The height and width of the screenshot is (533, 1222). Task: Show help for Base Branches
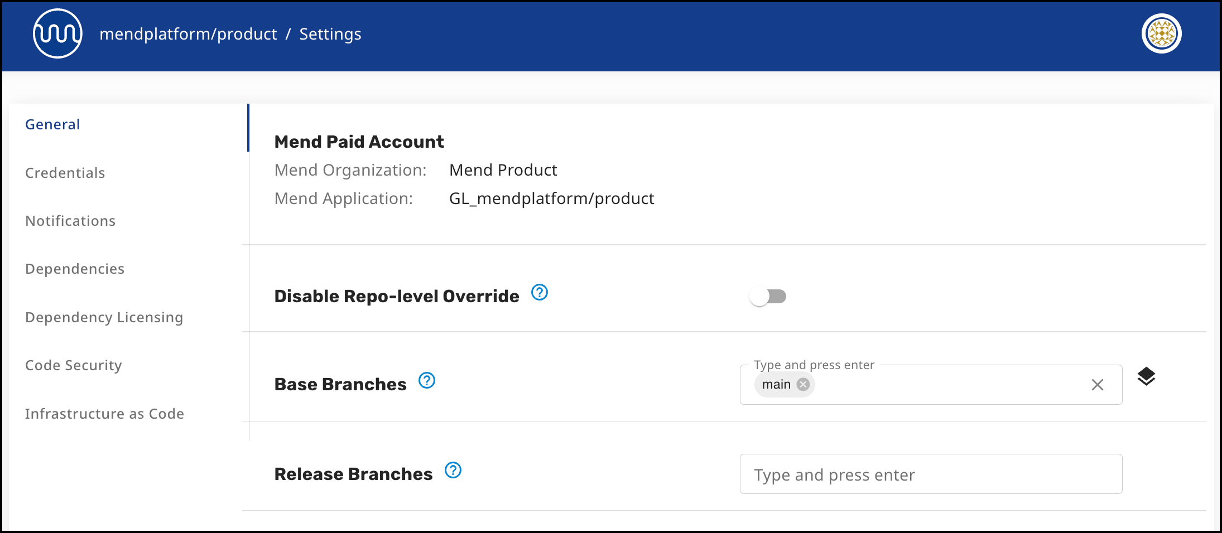(427, 380)
